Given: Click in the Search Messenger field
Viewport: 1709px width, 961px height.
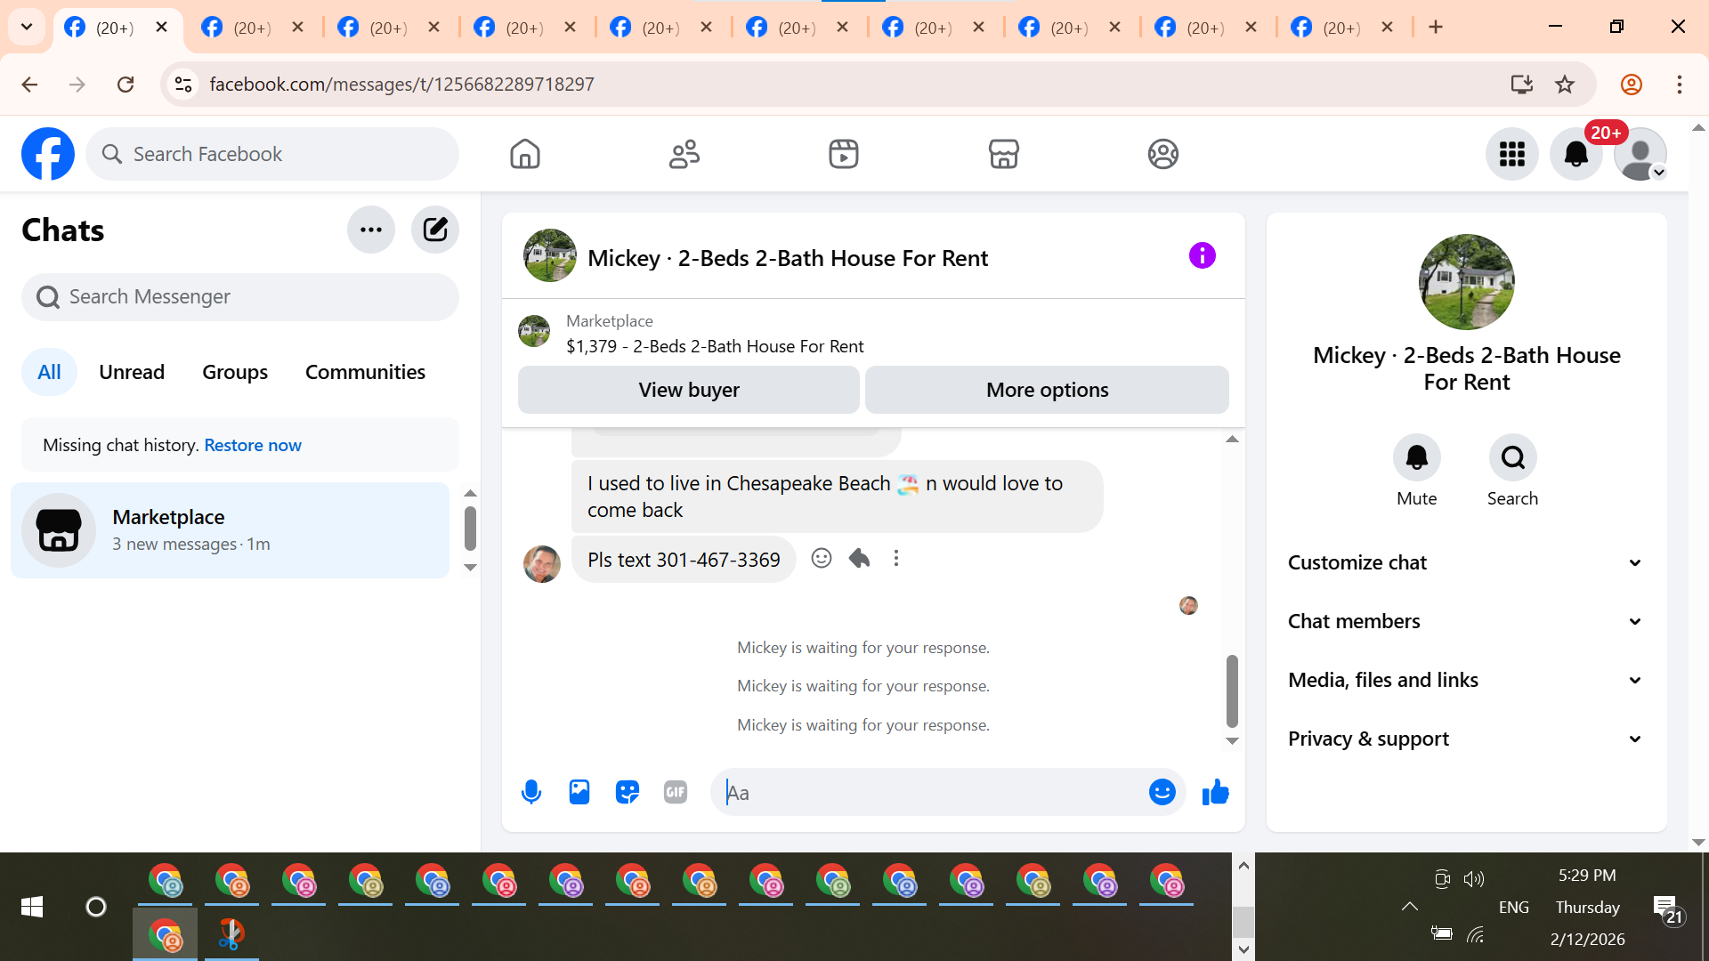Looking at the screenshot, I should (x=240, y=296).
